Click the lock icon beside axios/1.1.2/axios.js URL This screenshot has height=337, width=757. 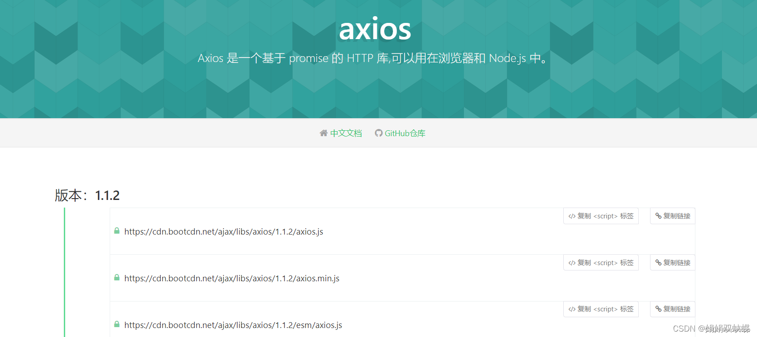117,231
